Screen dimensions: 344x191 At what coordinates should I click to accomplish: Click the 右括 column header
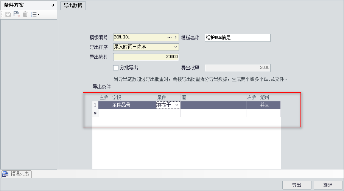tap(252, 97)
